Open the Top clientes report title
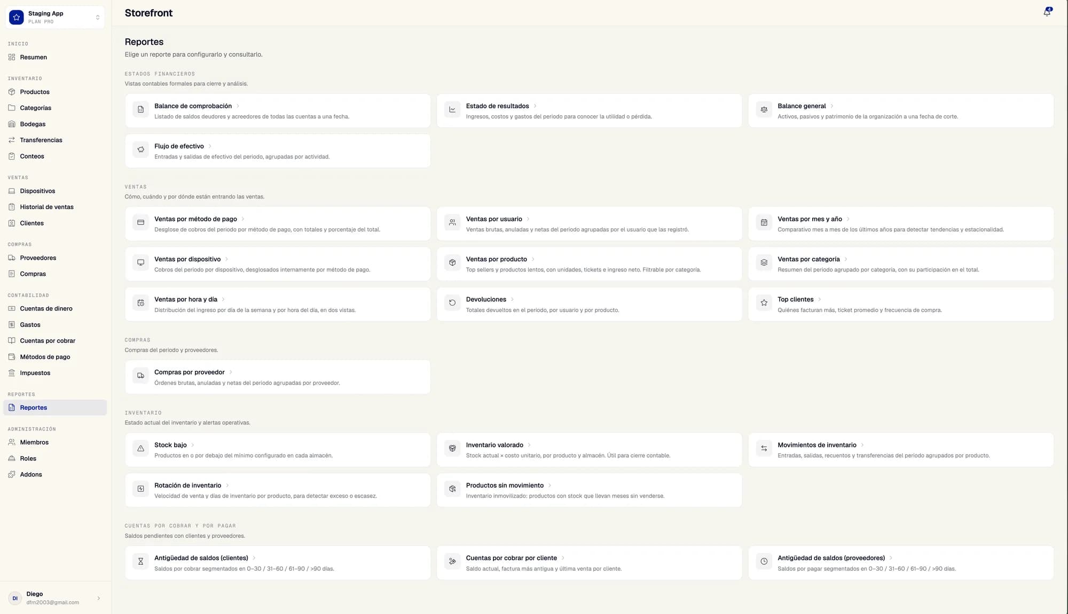Image resolution: width=1068 pixels, height=614 pixels. click(x=795, y=299)
